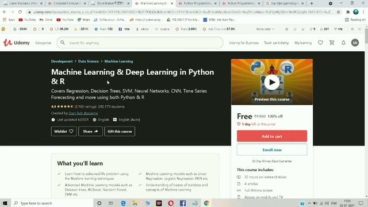Open wishlist heart icon in header
The image size is (368, 207).
[320, 43]
